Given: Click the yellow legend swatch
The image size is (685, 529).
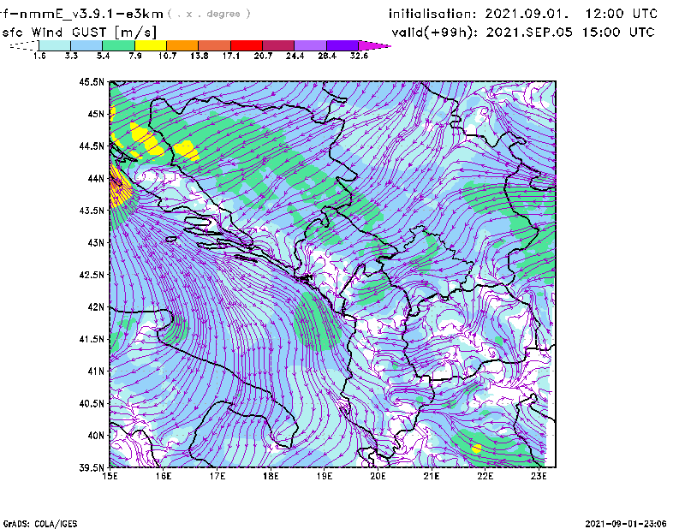Looking at the screenshot, I should pyautogui.click(x=151, y=45).
